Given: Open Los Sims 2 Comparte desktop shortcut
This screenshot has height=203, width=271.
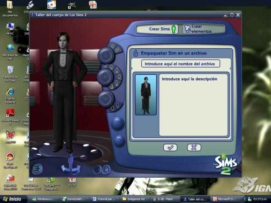Looking at the screenshot, I should point(52,184).
